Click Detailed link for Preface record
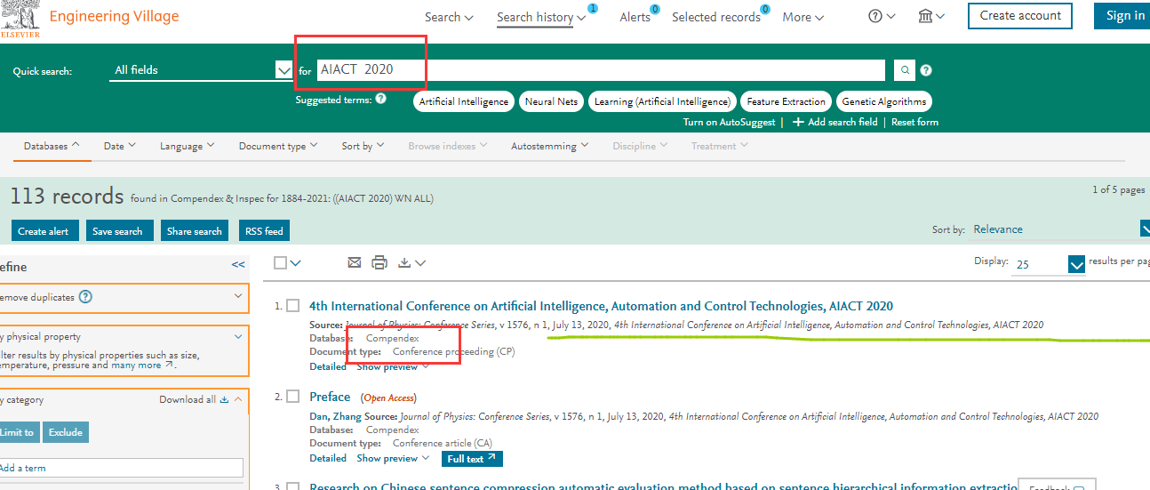Screen dimensions: 1150x490 click(328, 459)
